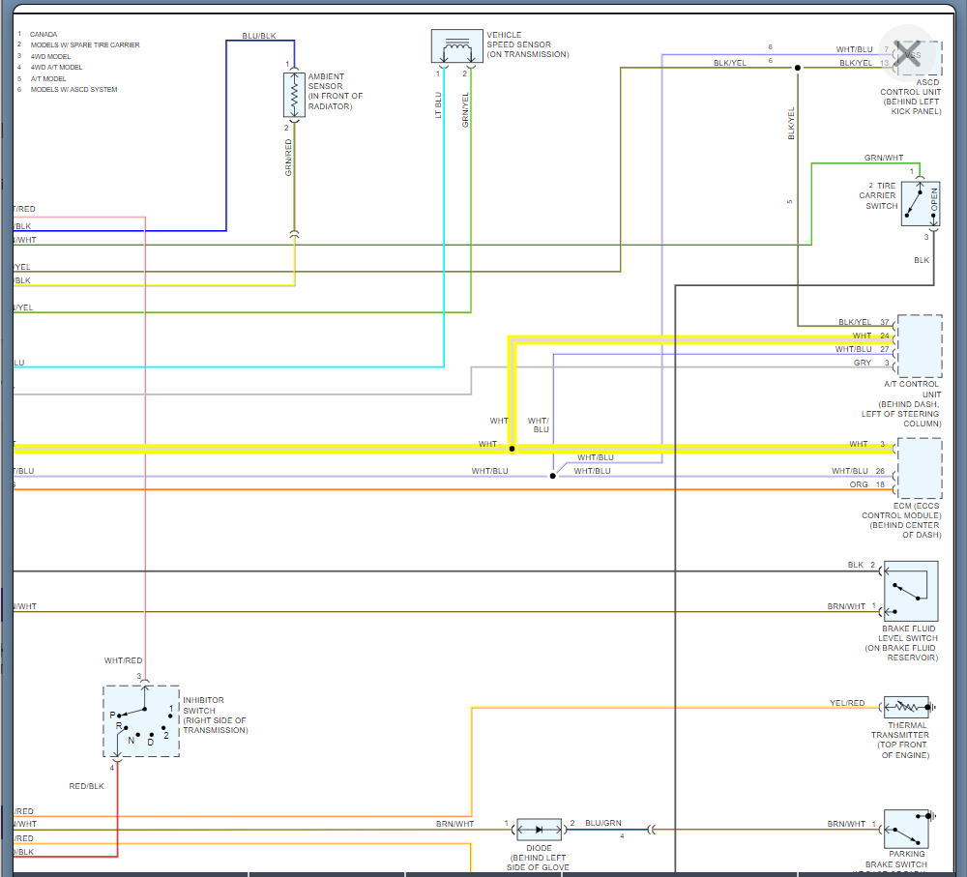Select the Inhibitor Switch component box

click(141, 721)
